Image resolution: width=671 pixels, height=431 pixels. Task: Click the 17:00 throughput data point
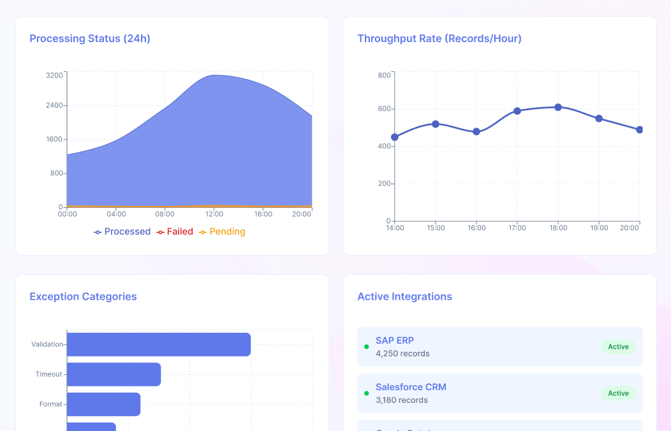[x=517, y=111]
